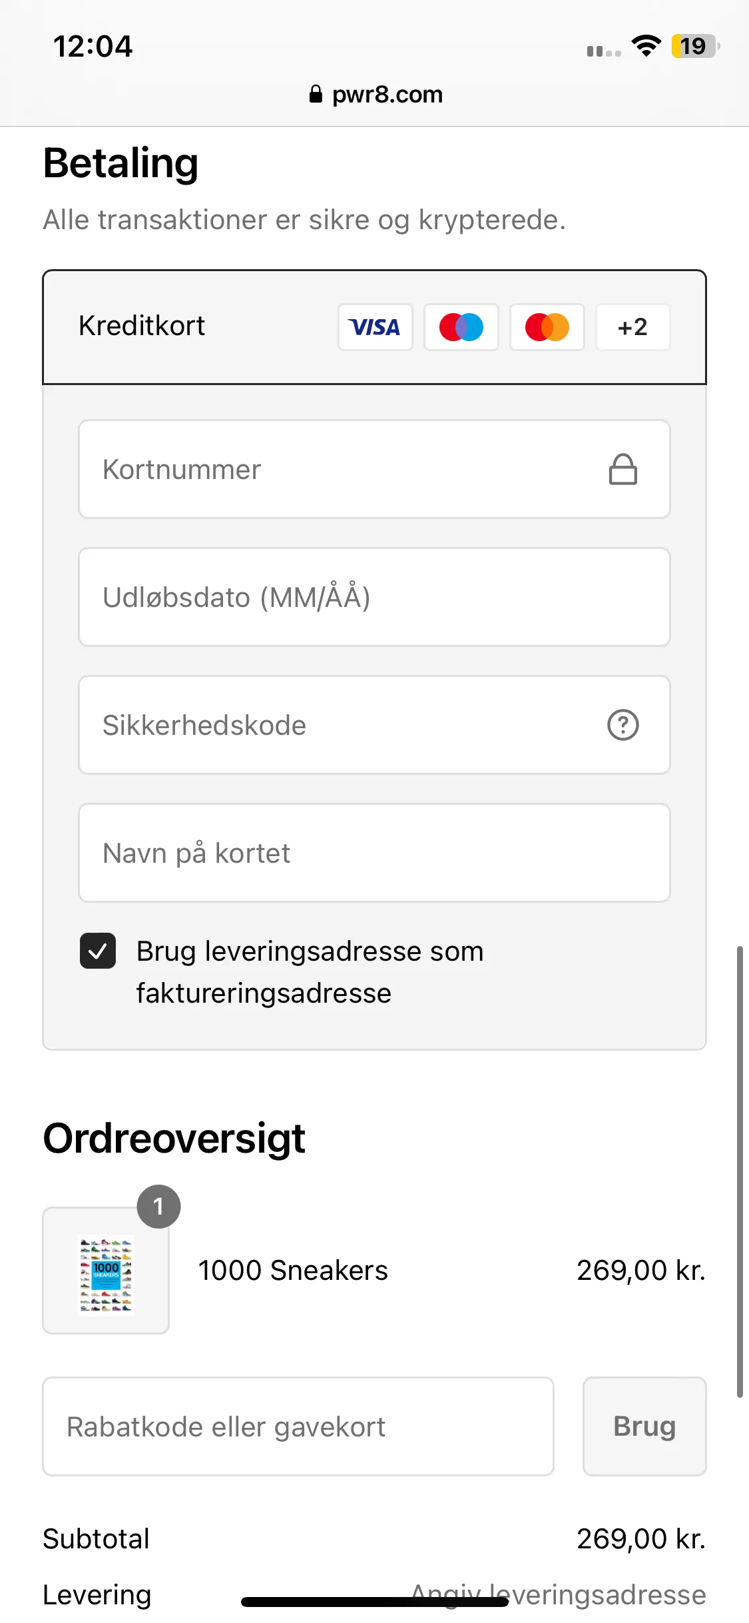Tap the Maestro card icon
Image resolution: width=749 pixels, height=1623 pixels.
(461, 327)
